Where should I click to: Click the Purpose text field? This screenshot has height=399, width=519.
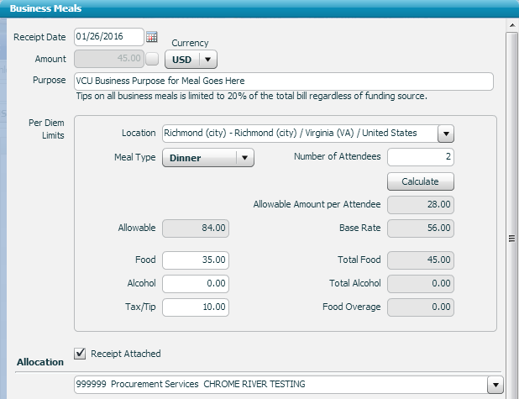pyautogui.click(x=284, y=81)
